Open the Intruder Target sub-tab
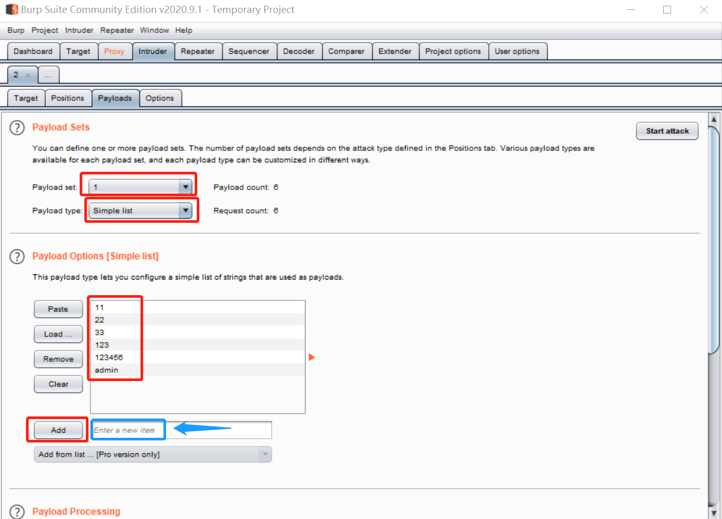Image resolution: width=722 pixels, height=519 pixels. click(26, 98)
